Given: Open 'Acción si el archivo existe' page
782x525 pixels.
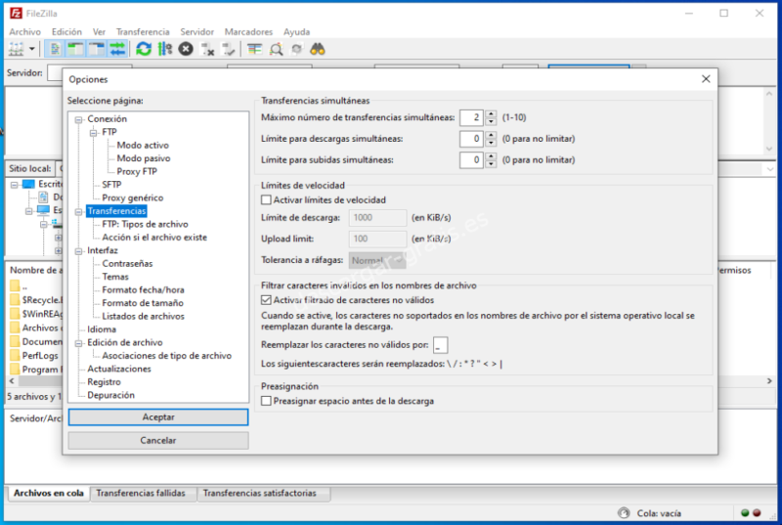Looking at the screenshot, I should point(154,238).
